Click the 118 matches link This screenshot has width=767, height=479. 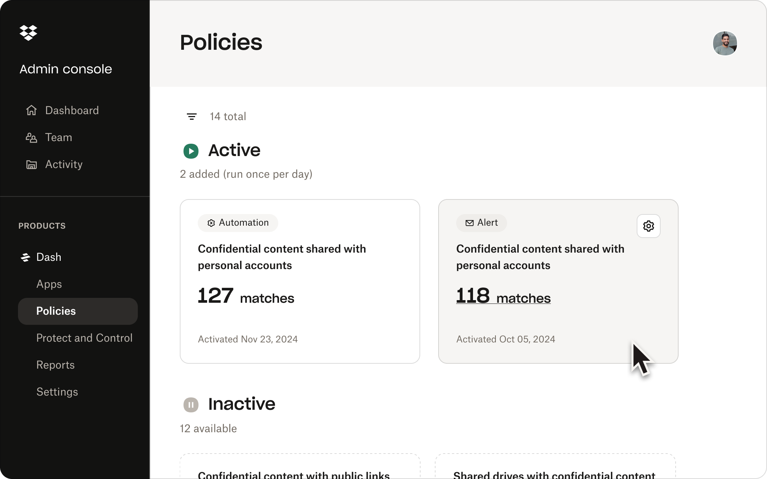(x=503, y=296)
